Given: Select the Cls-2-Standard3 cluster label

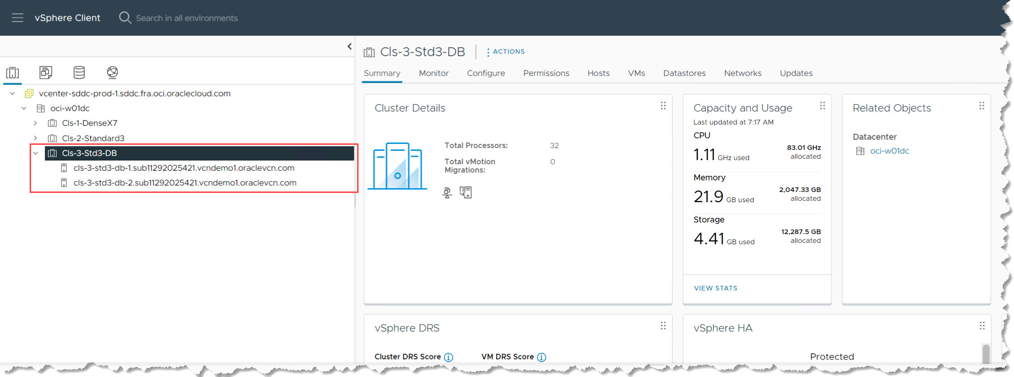Looking at the screenshot, I should click(93, 138).
